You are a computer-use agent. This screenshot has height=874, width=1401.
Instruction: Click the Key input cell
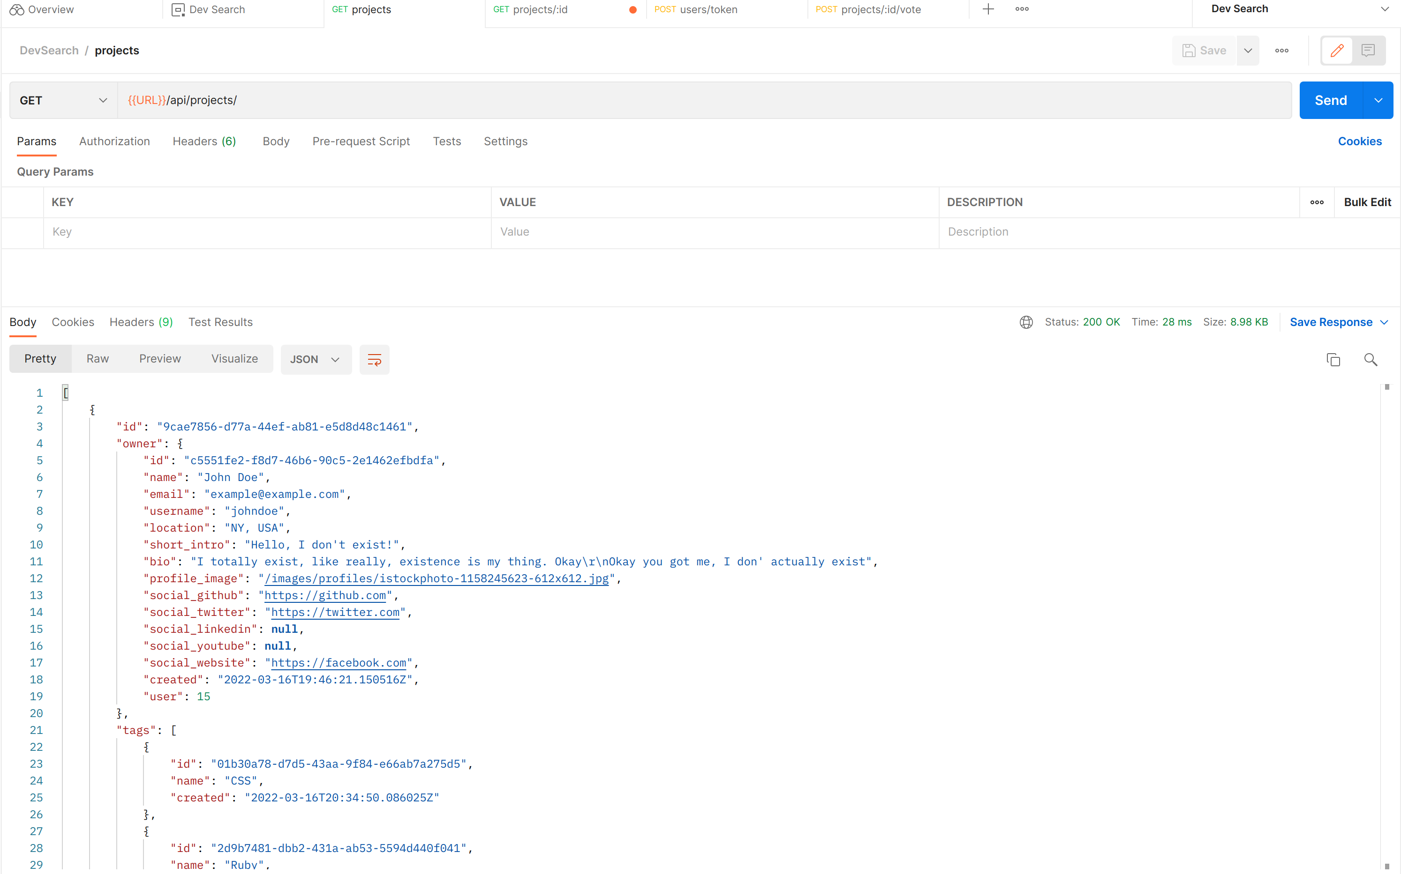[267, 232]
